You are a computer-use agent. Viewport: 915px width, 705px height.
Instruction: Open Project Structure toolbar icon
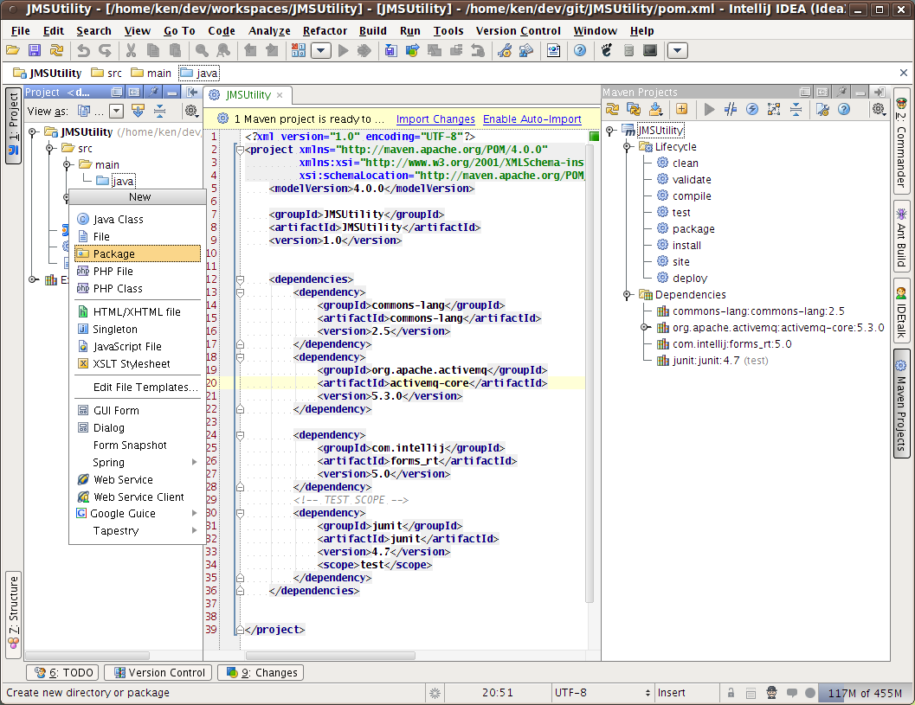pos(526,51)
